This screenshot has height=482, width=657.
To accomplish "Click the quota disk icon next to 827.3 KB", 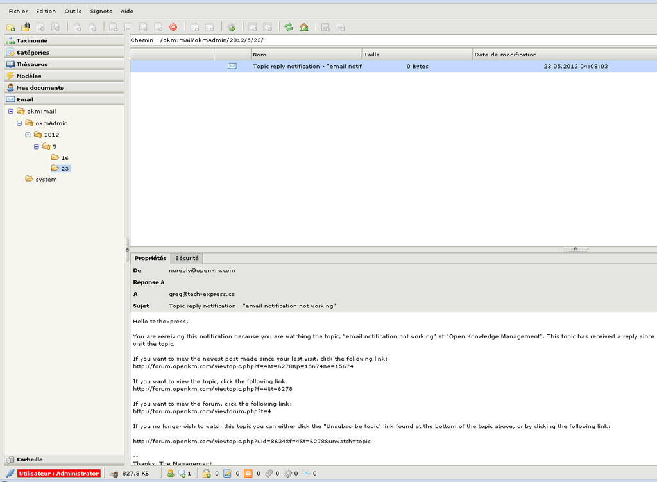I will 114,473.
